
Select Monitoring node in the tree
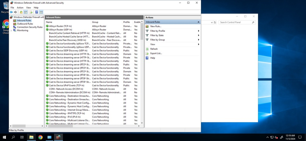[x=22, y=30]
